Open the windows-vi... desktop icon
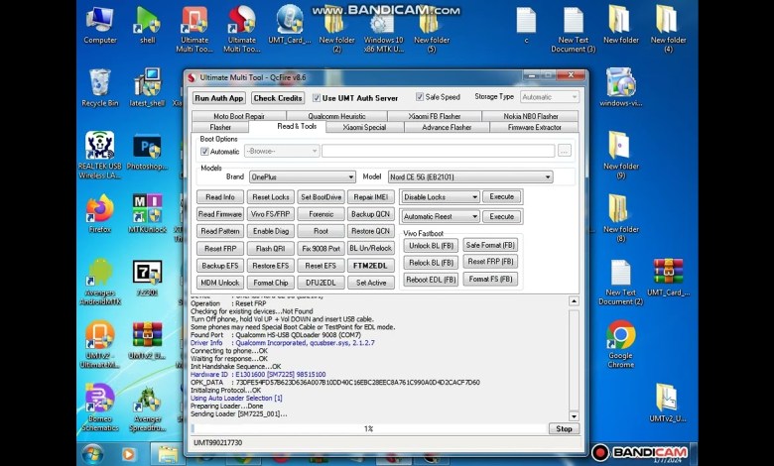774x466 pixels. pyautogui.click(x=620, y=88)
